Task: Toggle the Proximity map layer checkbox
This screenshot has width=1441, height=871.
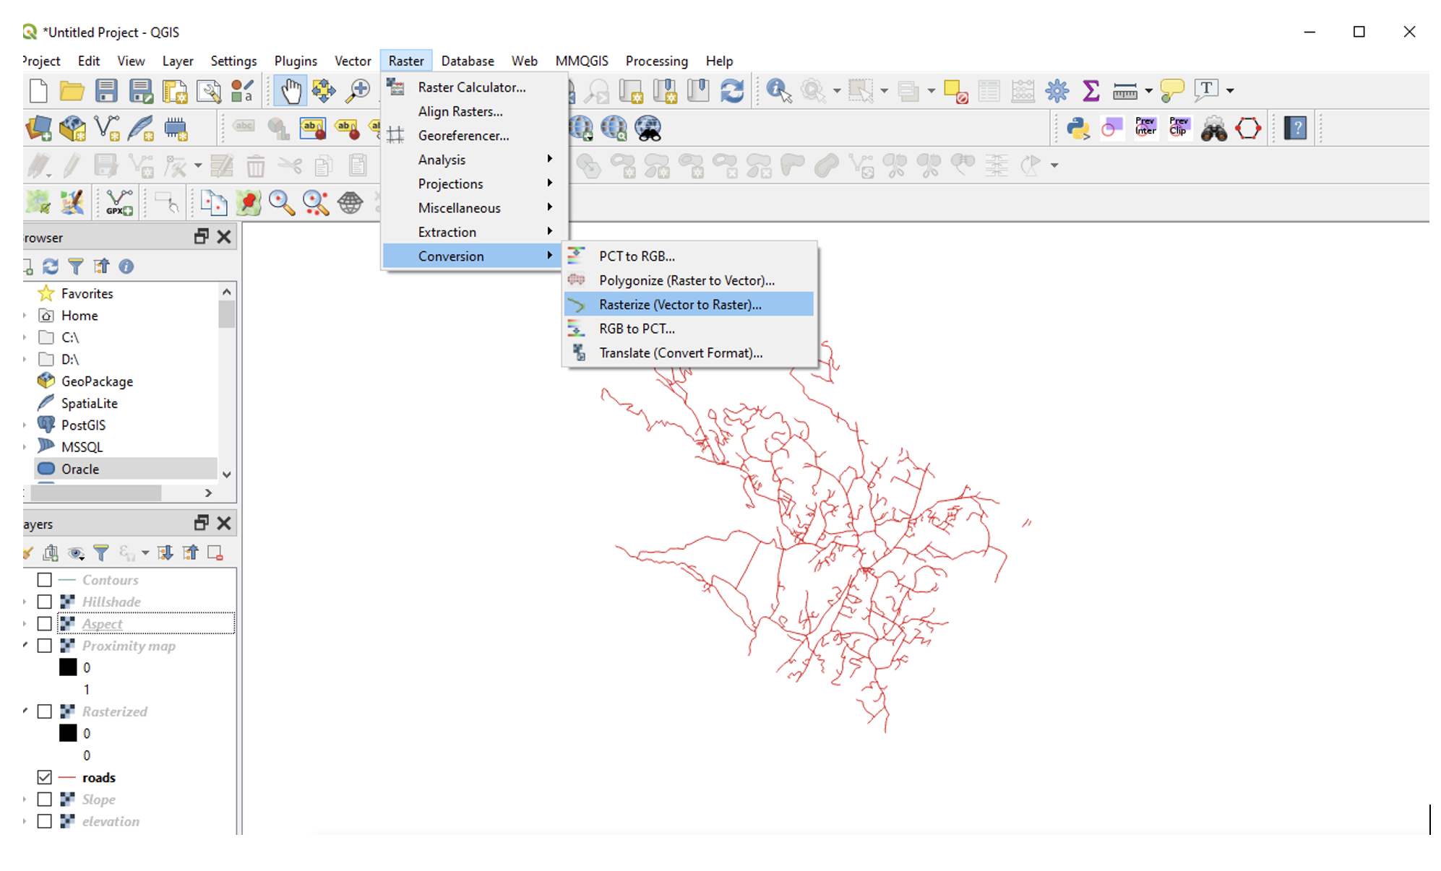Action: tap(45, 646)
